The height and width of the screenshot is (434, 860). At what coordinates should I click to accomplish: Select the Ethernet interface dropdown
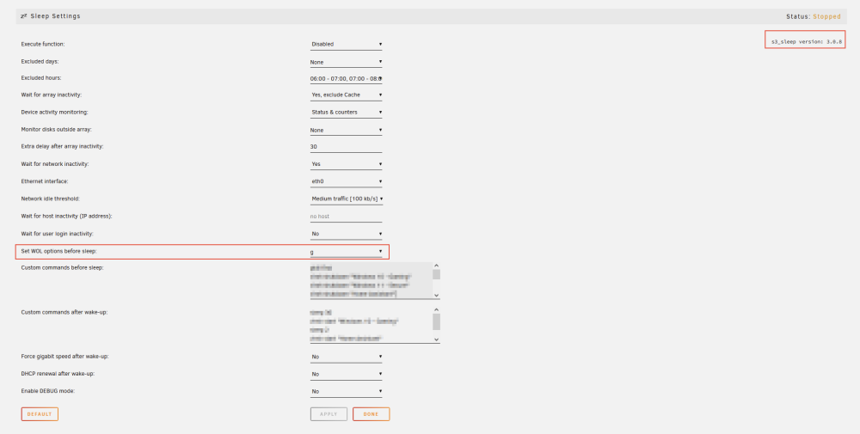(346, 181)
